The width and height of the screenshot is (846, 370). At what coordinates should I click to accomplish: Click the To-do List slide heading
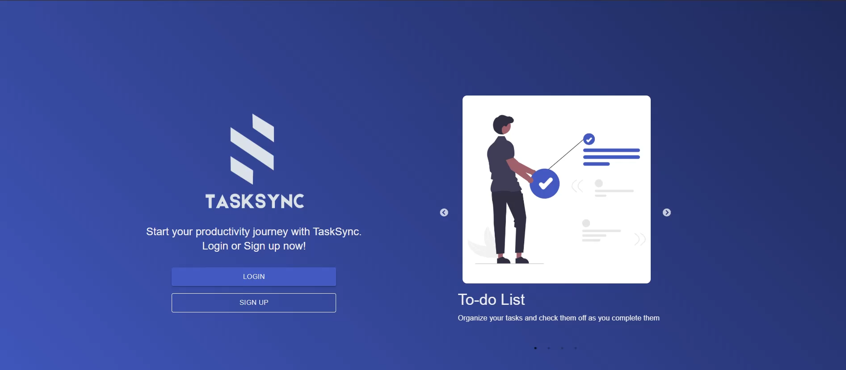click(x=491, y=299)
